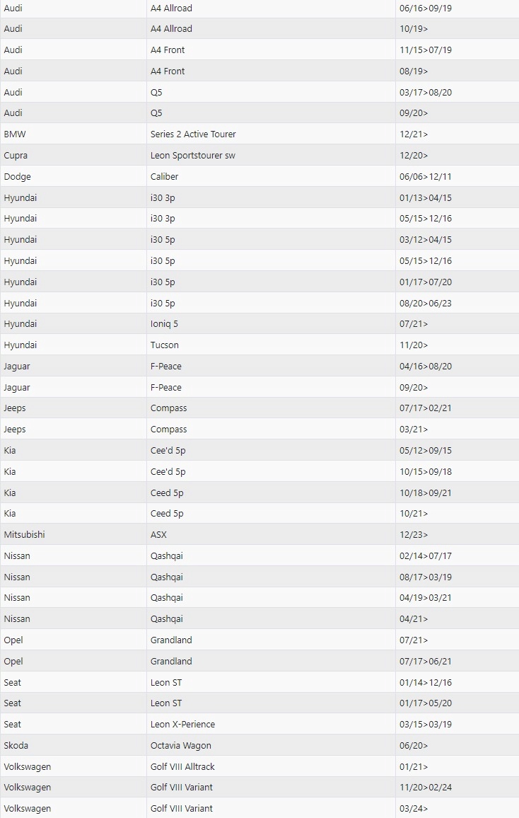519x818 pixels.
Task: Click the Ioniq 5 model cell
Action: click(x=164, y=324)
